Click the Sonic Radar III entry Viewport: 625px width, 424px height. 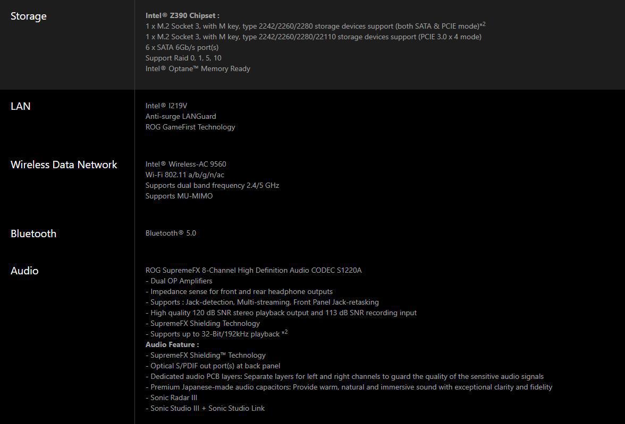click(171, 397)
